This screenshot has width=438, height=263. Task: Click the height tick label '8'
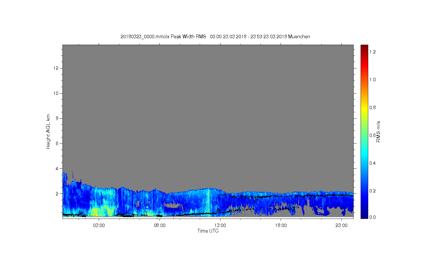[x=58, y=118]
